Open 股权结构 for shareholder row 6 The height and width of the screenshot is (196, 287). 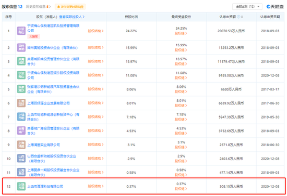[x=95, y=103]
